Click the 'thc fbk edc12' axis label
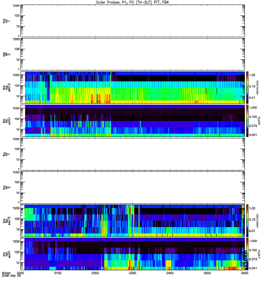This screenshot has width=265, height=283. [6, 221]
